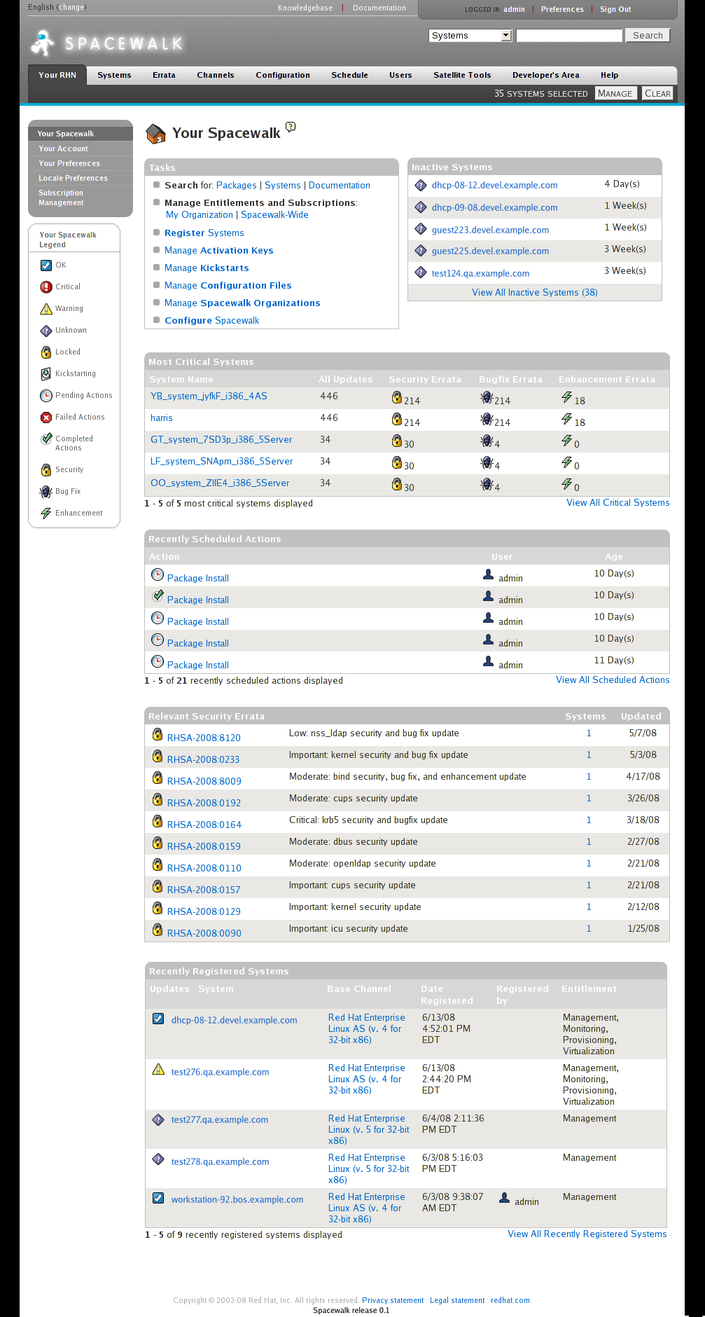Open the Satellite Tools tab
The width and height of the screenshot is (705, 1317).
462,75
